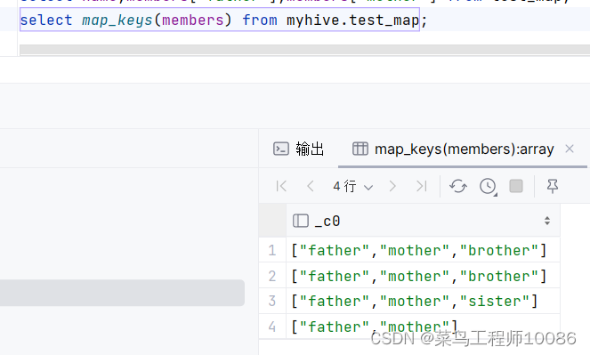Viewport: 590px width, 355px height.
Task: Open the auto-refresh clock options
Action: 488,186
